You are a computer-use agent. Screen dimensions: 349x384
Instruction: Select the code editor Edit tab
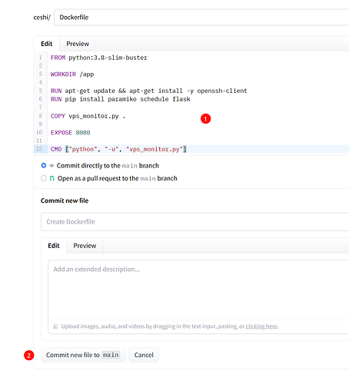[x=47, y=44]
